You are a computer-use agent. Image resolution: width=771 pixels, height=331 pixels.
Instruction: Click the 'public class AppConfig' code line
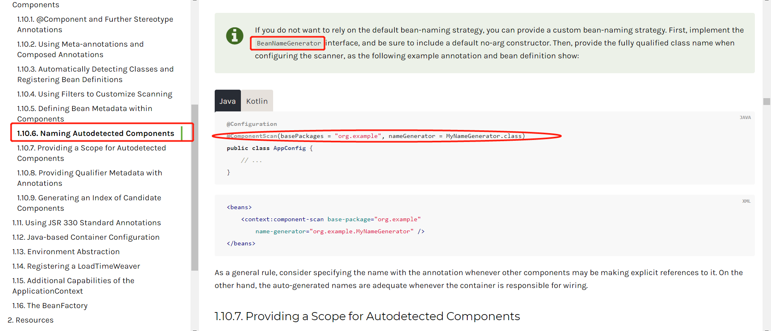click(269, 148)
